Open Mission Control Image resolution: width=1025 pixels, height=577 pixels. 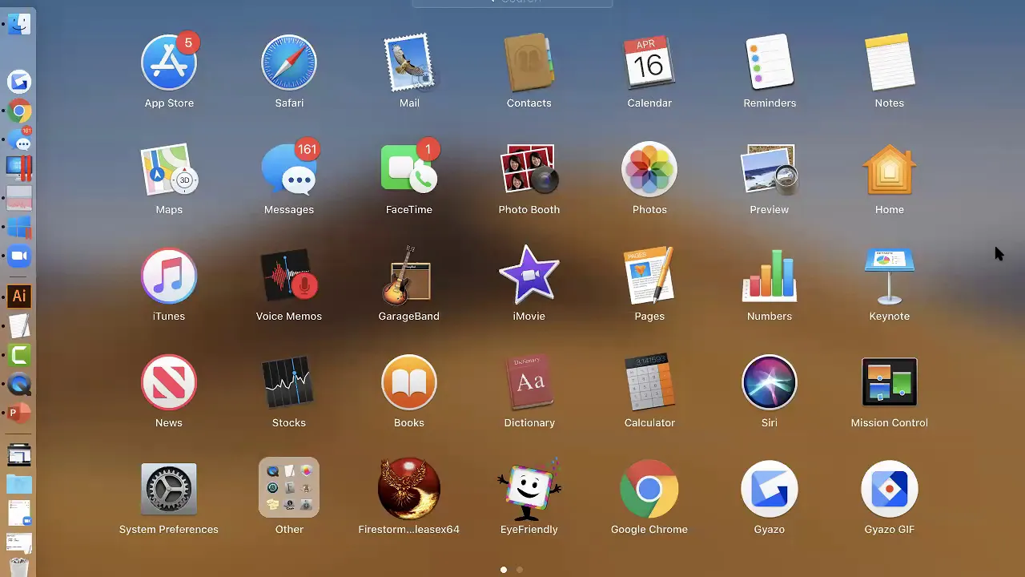[x=890, y=382]
